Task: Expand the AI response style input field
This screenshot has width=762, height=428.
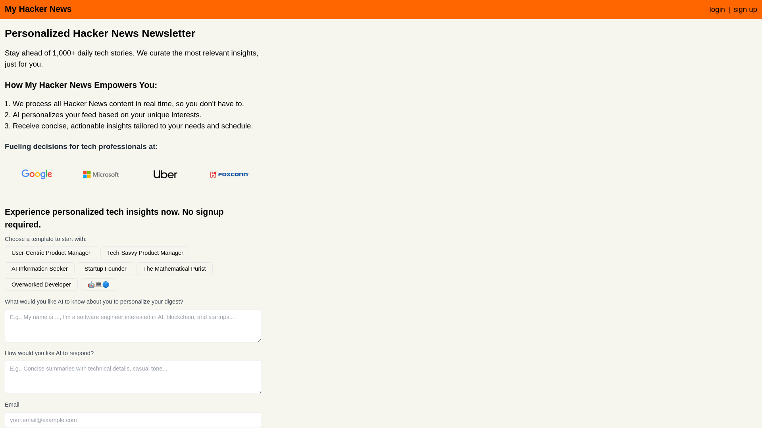Action: click(260, 392)
